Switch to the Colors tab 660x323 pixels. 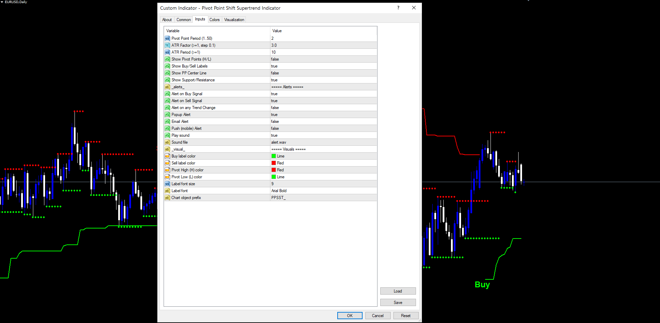tap(215, 20)
